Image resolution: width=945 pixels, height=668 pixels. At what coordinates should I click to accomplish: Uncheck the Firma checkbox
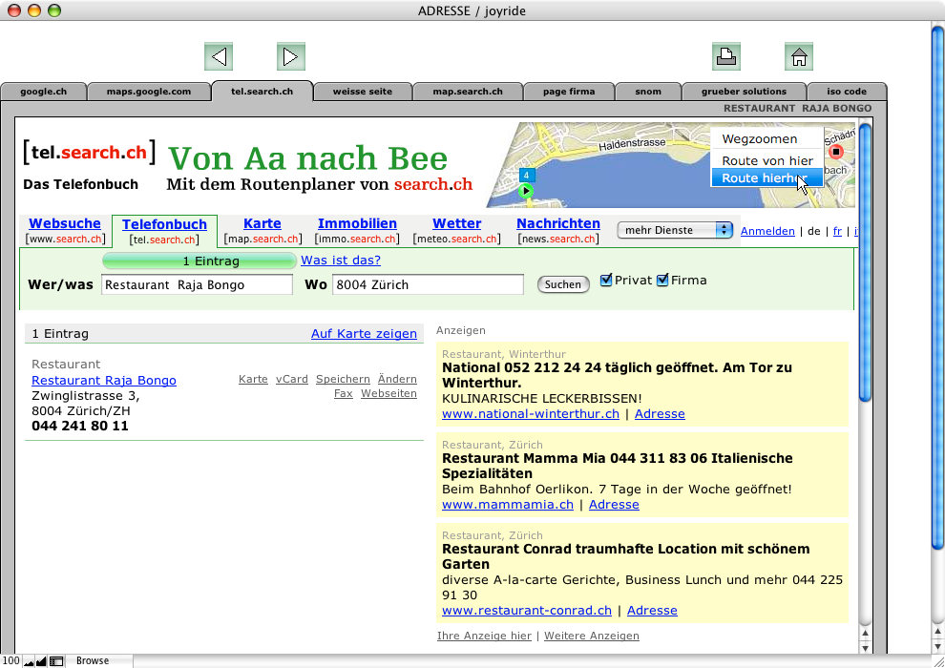pyautogui.click(x=664, y=280)
